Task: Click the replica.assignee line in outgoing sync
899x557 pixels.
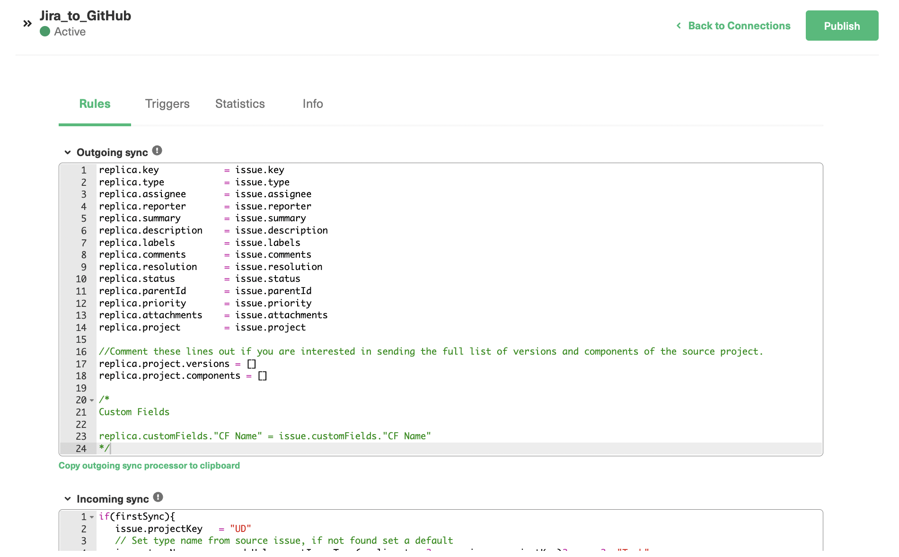Action: click(205, 194)
